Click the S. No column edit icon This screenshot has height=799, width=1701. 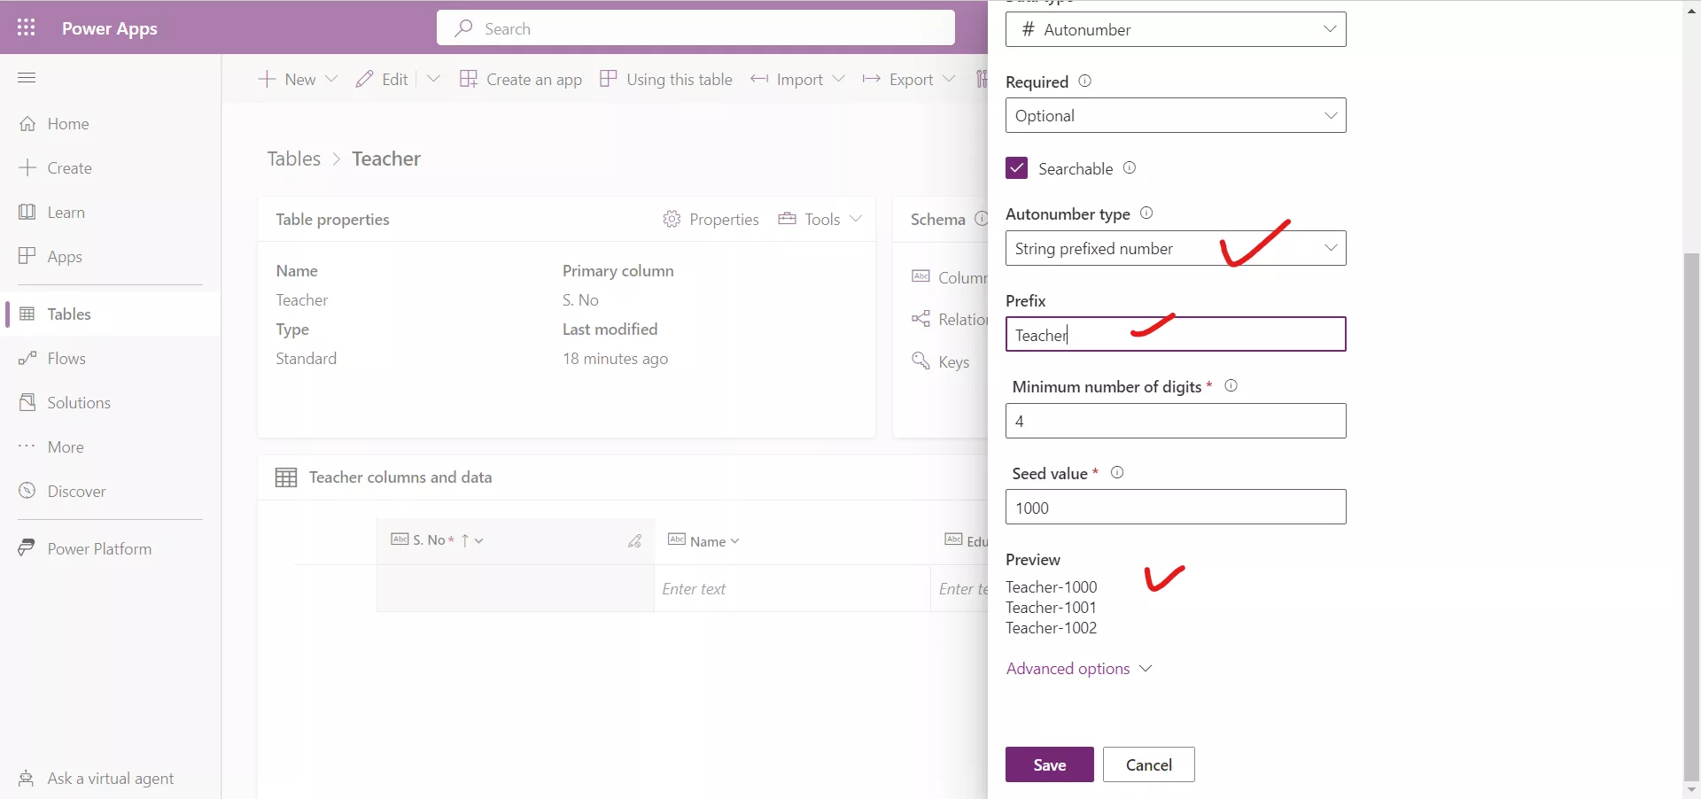pos(635,540)
